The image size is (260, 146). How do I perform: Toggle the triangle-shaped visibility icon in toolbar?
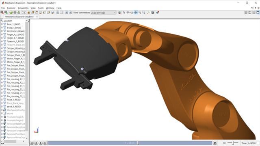click(x=19, y=13)
